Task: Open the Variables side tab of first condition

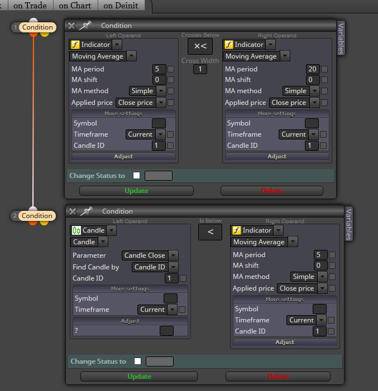Action: (341, 38)
